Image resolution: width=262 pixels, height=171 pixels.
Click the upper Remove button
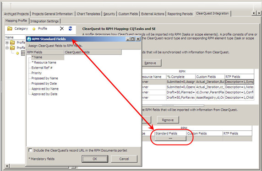(152, 63)
